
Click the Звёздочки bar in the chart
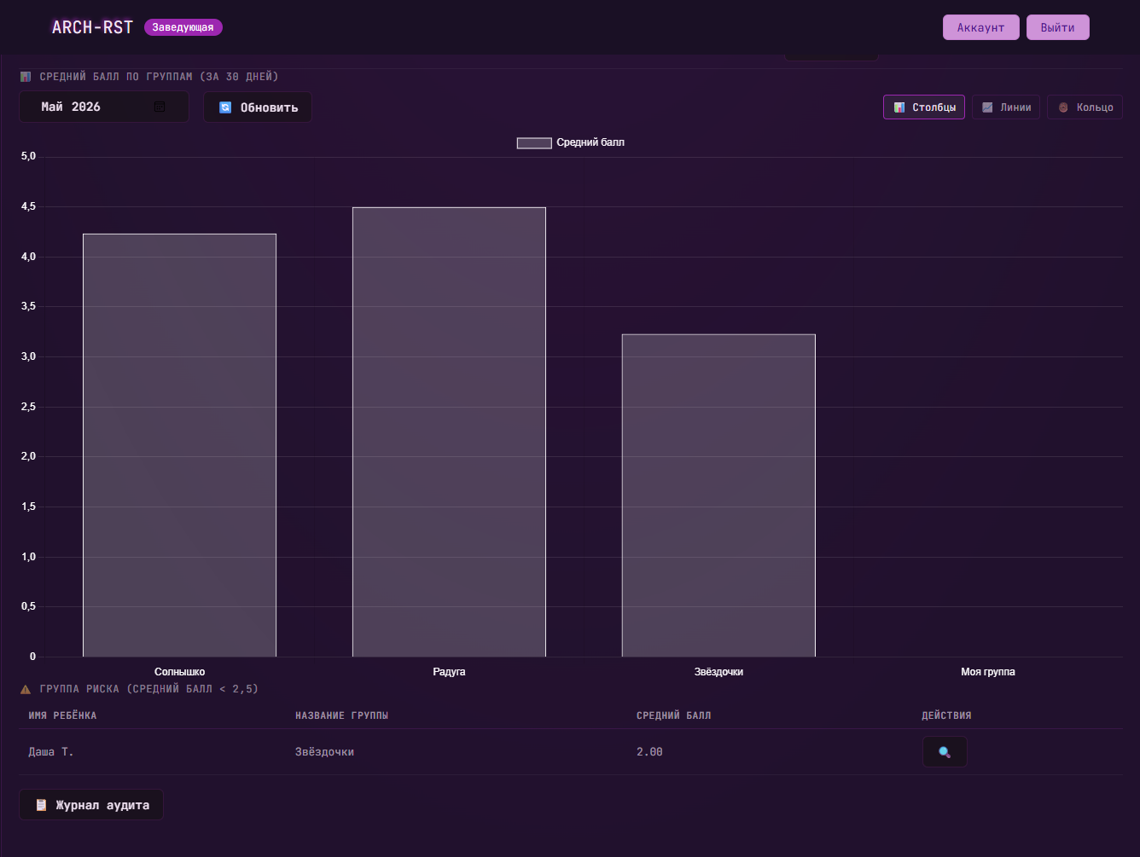(x=718, y=495)
